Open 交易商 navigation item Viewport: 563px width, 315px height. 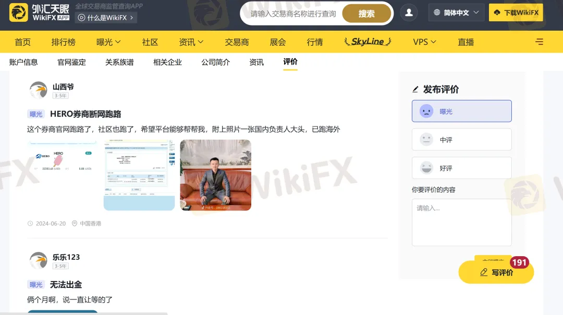click(237, 42)
